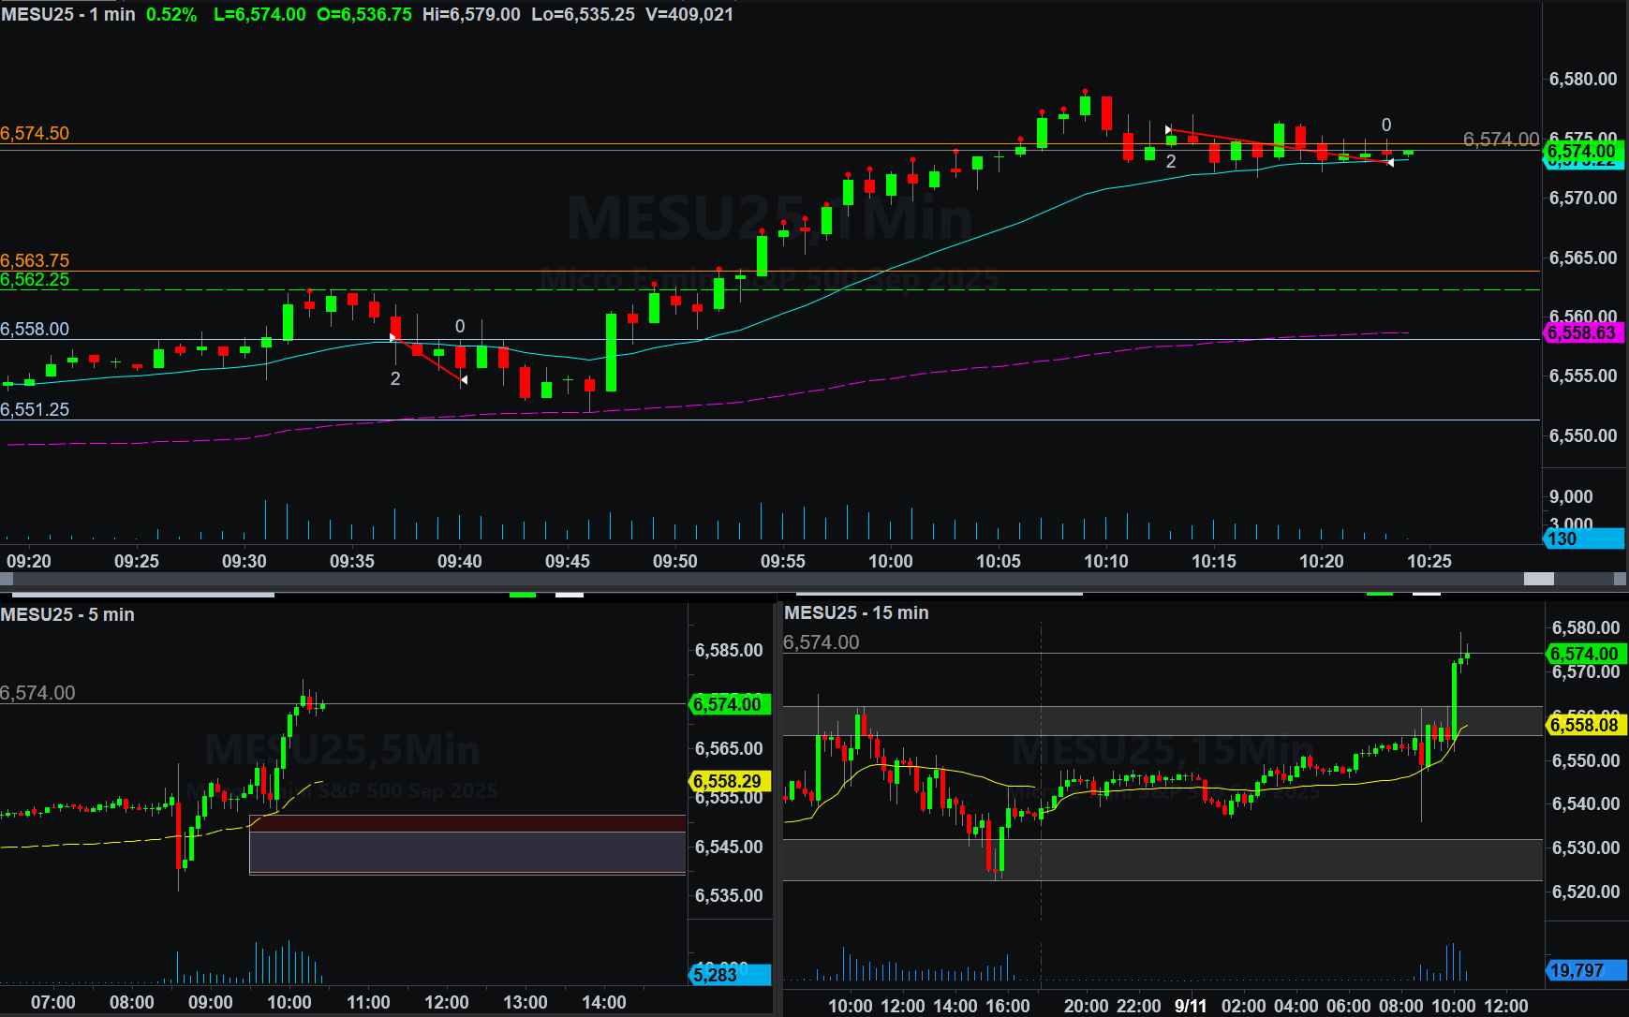The image size is (1629, 1017).
Task: Select the yellow 6,558.29 price tag
Action: point(729,781)
